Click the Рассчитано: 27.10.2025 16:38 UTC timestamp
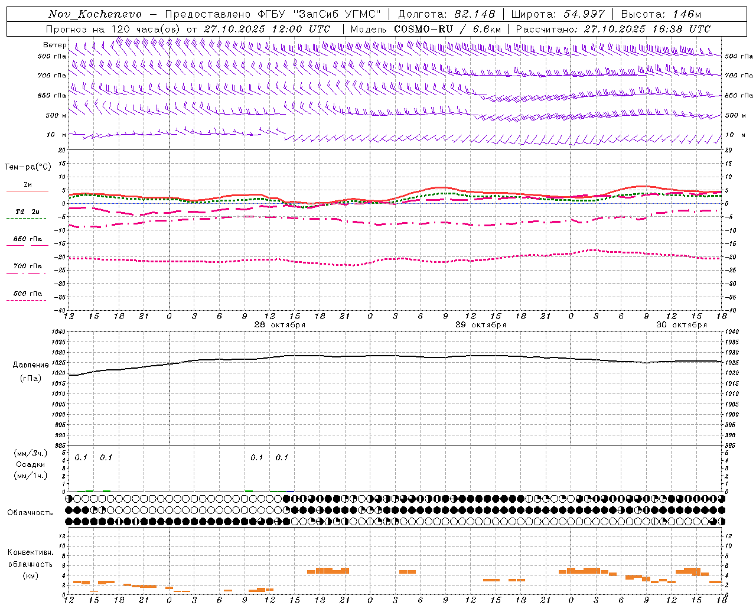Screen dimensions: 756x605 point(613,29)
